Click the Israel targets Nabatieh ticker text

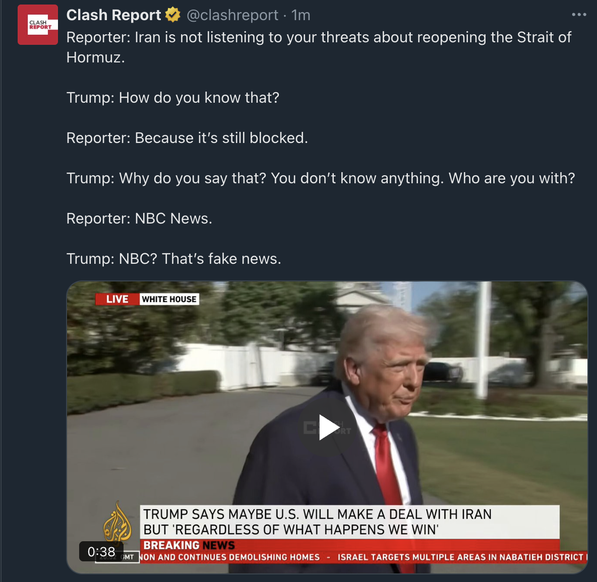460,557
